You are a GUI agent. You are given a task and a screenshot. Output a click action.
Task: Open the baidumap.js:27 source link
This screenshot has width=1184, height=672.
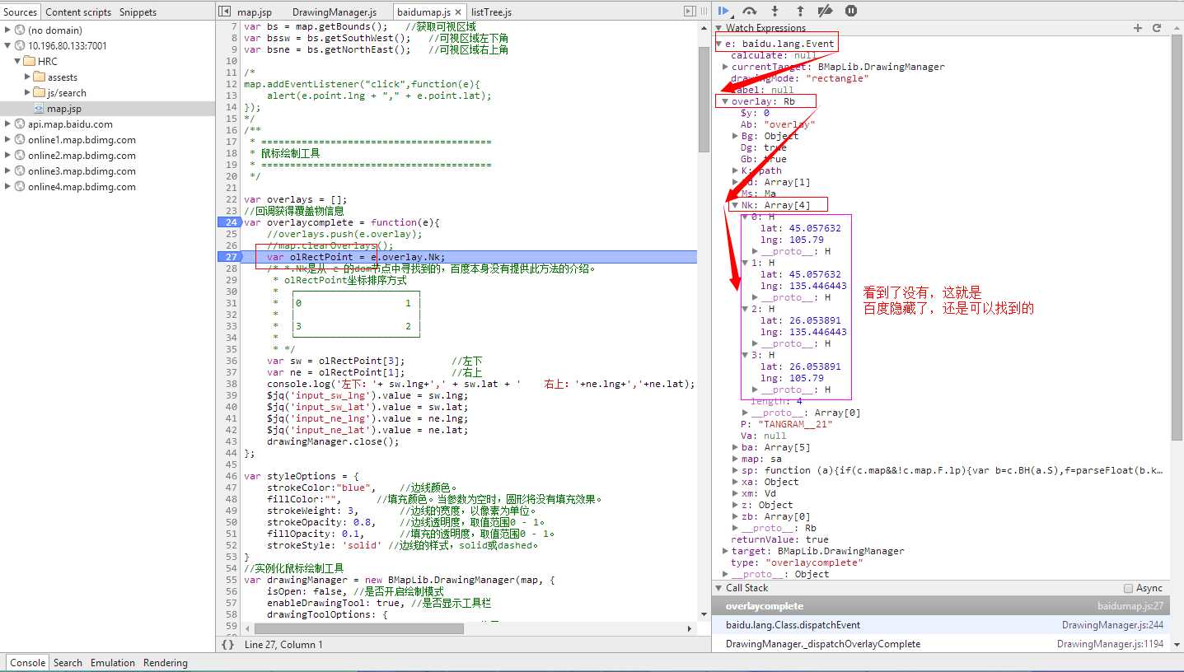click(x=1130, y=606)
